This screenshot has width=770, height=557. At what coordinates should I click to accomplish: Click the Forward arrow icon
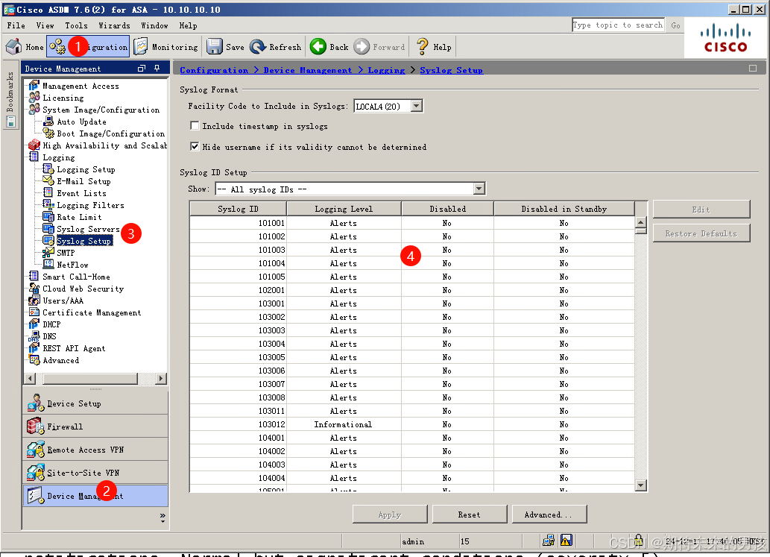[362, 47]
